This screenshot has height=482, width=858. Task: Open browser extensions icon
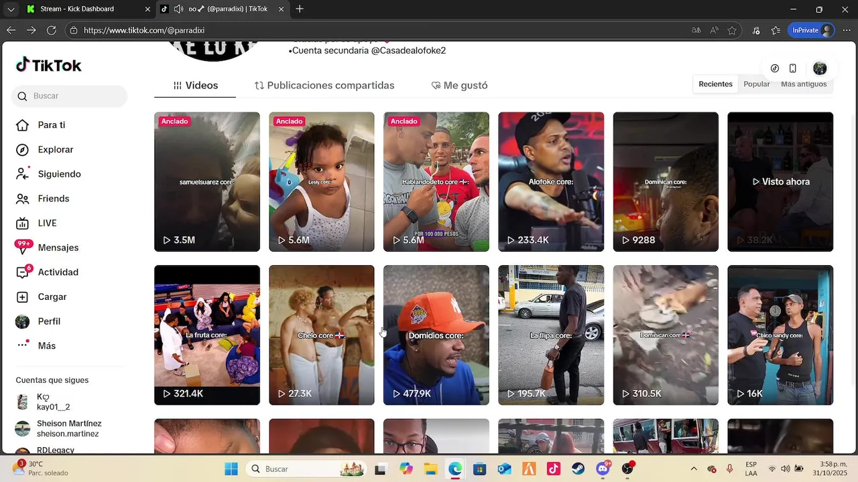click(x=756, y=30)
